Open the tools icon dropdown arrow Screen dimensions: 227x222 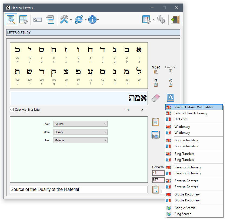[x=71, y=20]
